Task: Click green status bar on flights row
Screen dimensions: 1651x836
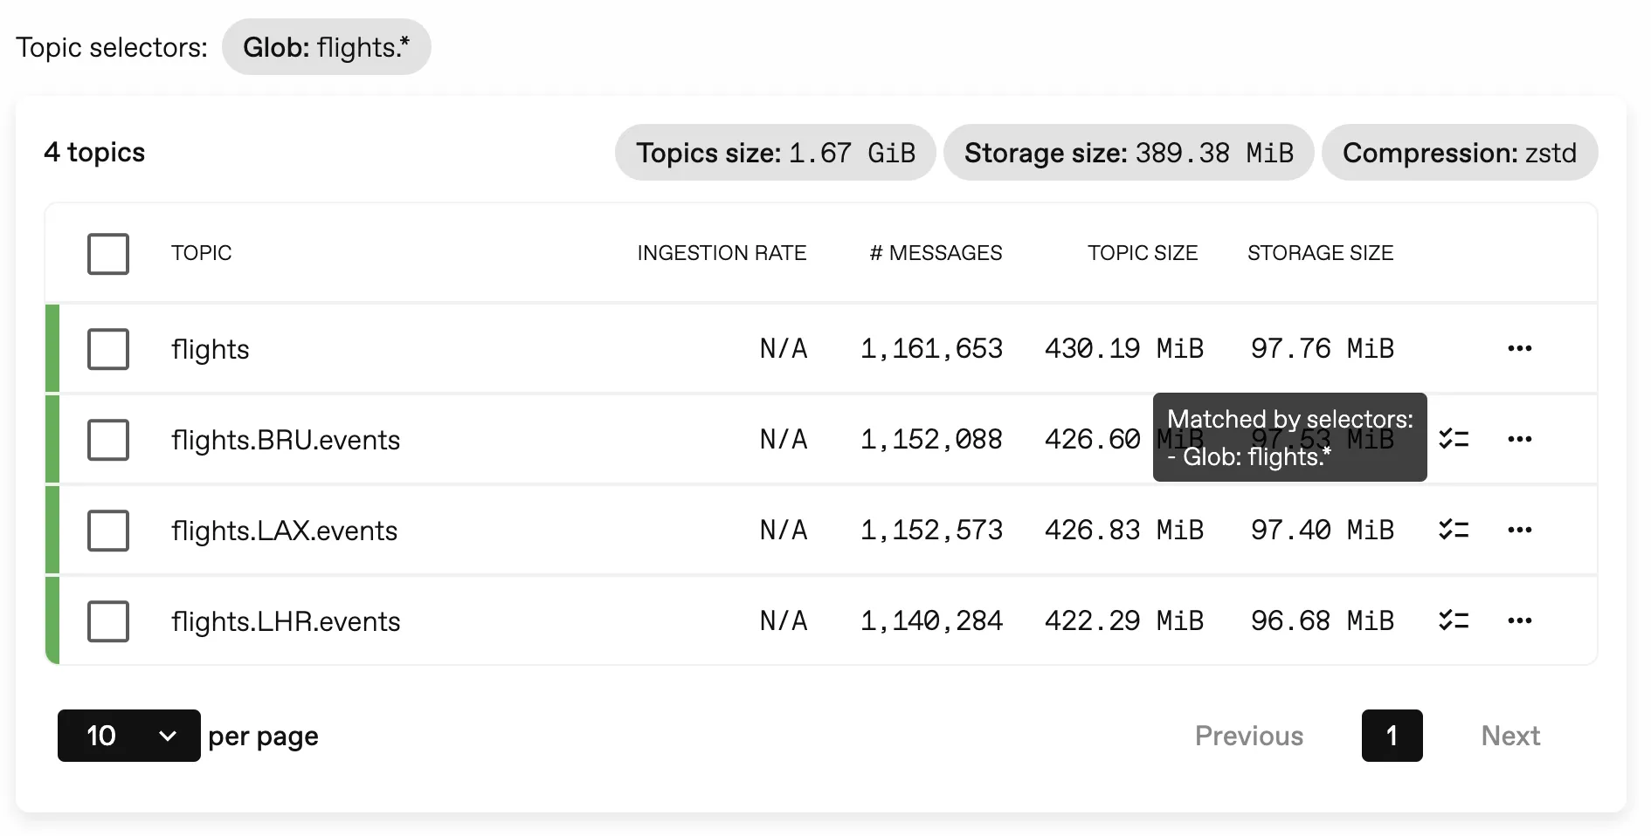Action: tap(53, 348)
